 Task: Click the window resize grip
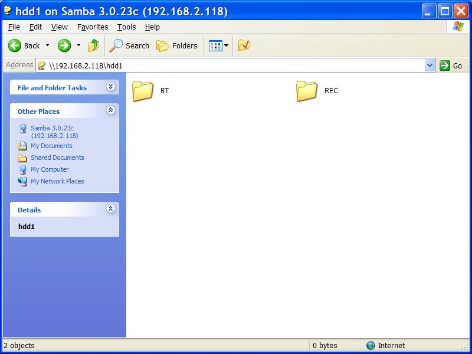466,348
